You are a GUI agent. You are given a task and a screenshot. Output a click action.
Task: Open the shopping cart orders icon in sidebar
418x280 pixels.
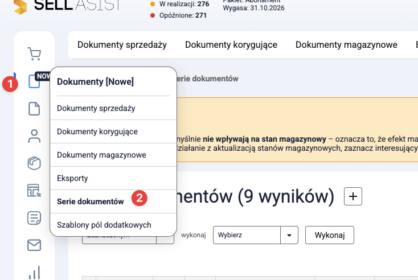pyautogui.click(x=34, y=54)
